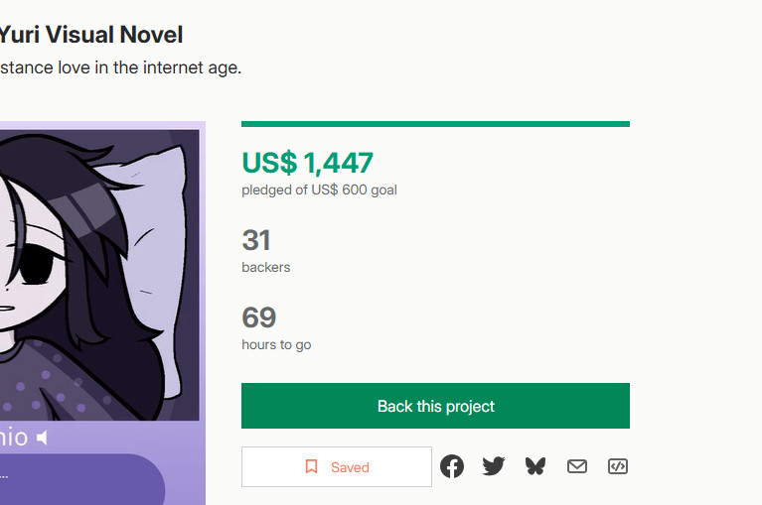Click the 31 backers count
Screen dimensions: 762x505
click(x=256, y=240)
